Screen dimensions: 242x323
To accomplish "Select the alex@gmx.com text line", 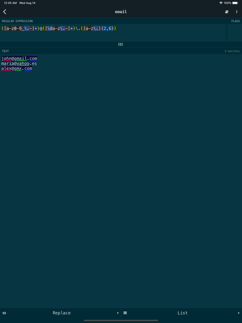I will point(17,69).
